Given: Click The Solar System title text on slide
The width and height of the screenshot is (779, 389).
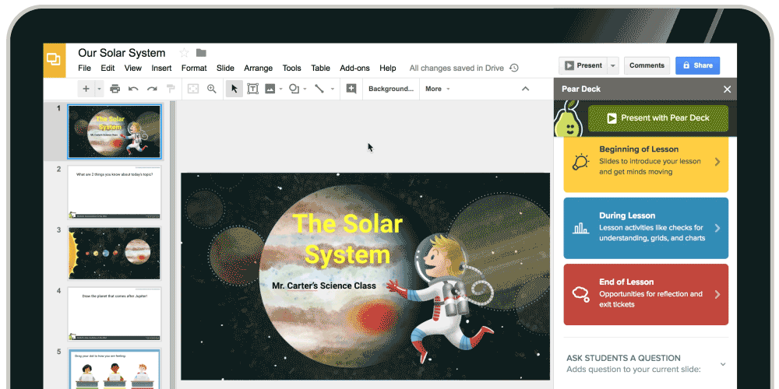Looking at the screenshot, I should pyautogui.click(x=347, y=239).
